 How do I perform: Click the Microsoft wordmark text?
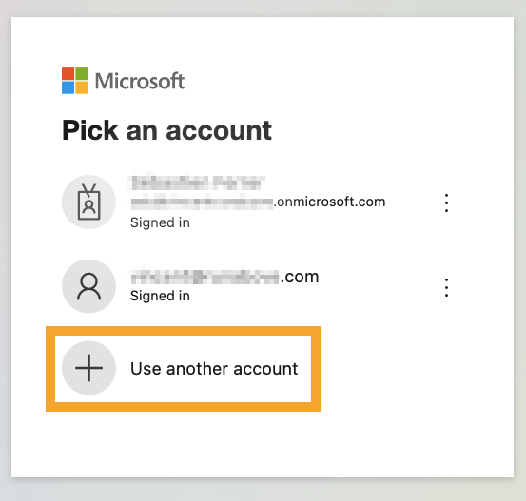click(x=140, y=81)
